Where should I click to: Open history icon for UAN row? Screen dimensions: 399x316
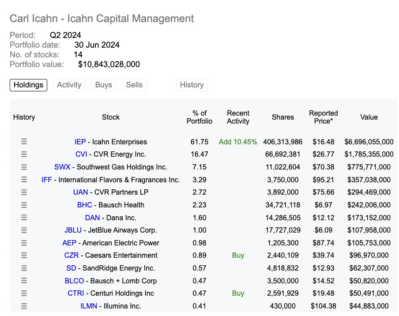coord(24,192)
